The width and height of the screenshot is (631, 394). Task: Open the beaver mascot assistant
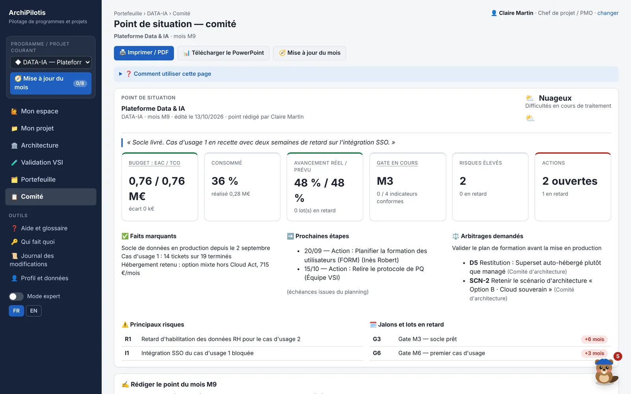606,371
